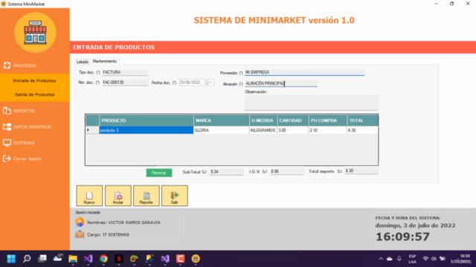The image size is (476, 267).
Task: Open File Explorer from taskbar
Action: click(73, 259)
